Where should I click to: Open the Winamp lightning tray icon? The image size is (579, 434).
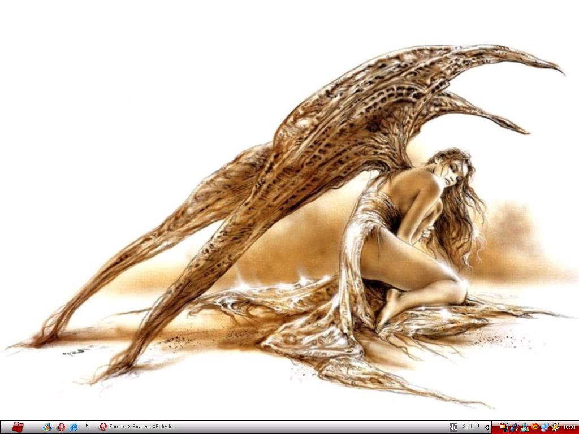pos(555,427)
